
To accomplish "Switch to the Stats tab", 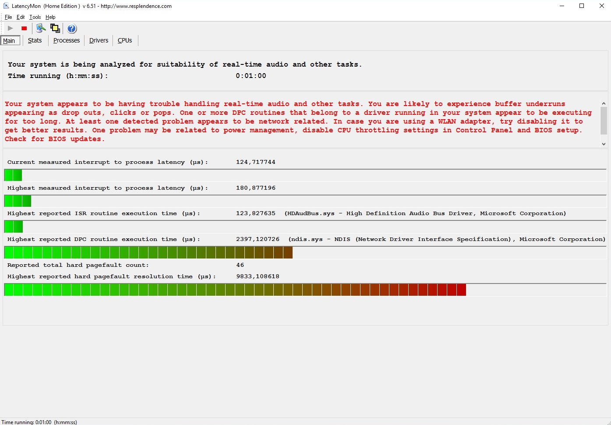I will click(x=35, y=40).
